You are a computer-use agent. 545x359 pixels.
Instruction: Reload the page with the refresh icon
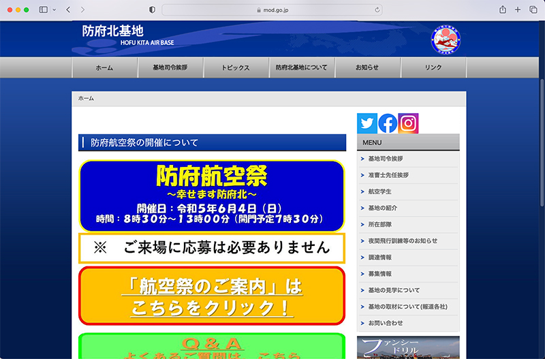[x=377, y=10]
